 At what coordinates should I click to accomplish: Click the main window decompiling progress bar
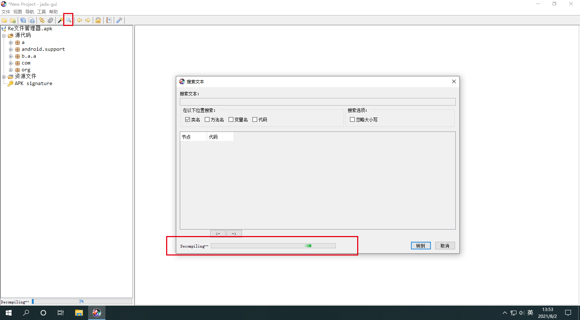click(82, 301)
